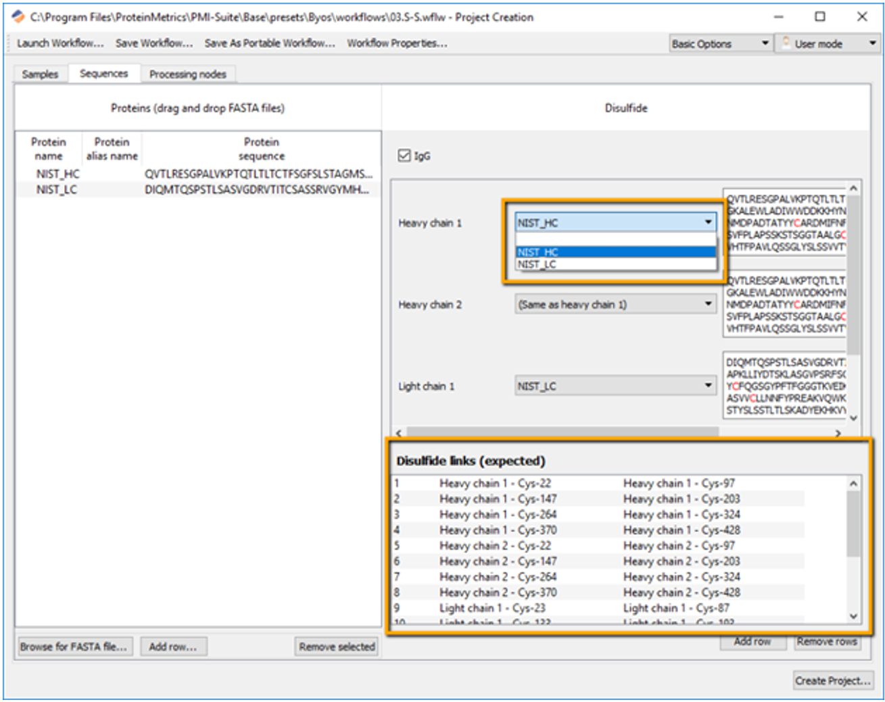Image resolution: width=885 pixels, height=702 pixels.
Task: Click Workflow Properties in the toolbar
Action: click(397, 43)
